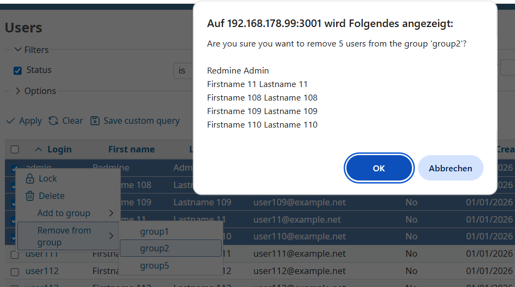Toggle the select-all checkbox in table header

point(15,150)
